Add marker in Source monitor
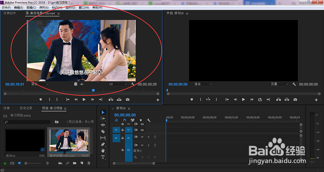Image resolution: width=324 pixels, height=172 pixels. (41, 99)
